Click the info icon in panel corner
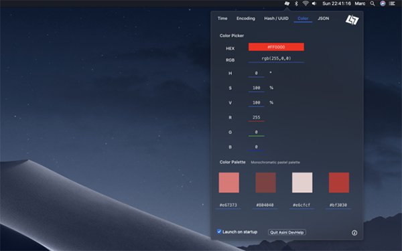Image resolution: width=402 pixels, height=251 pixels. 354,232
